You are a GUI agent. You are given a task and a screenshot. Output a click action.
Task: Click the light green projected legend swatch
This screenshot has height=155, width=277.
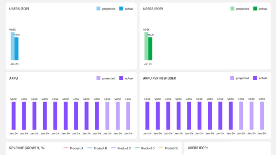(x=232, y=9)
